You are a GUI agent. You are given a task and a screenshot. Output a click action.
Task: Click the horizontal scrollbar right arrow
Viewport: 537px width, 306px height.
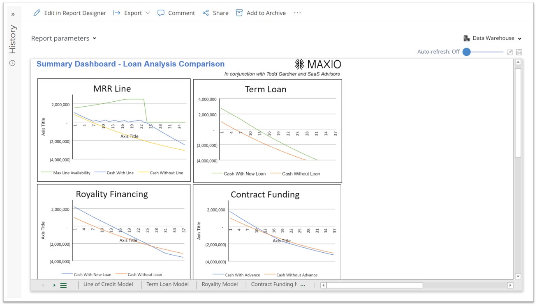tap(510, 285)
